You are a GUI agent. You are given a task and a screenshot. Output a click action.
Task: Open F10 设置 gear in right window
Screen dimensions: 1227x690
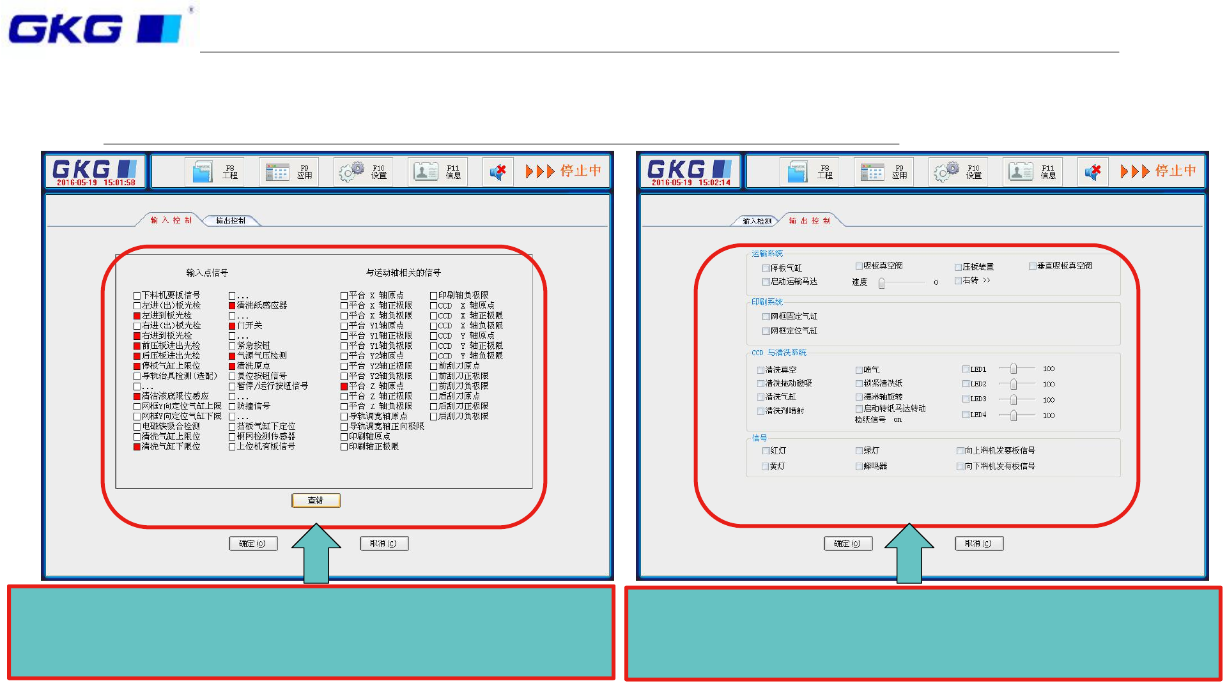tap(946, 172)
